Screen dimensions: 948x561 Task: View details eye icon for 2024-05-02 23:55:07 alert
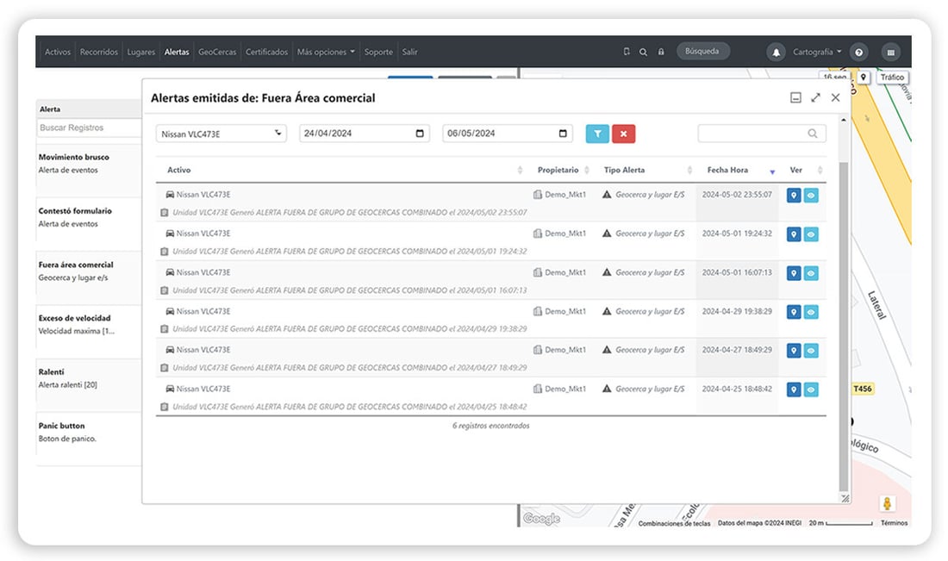point(811,196)
